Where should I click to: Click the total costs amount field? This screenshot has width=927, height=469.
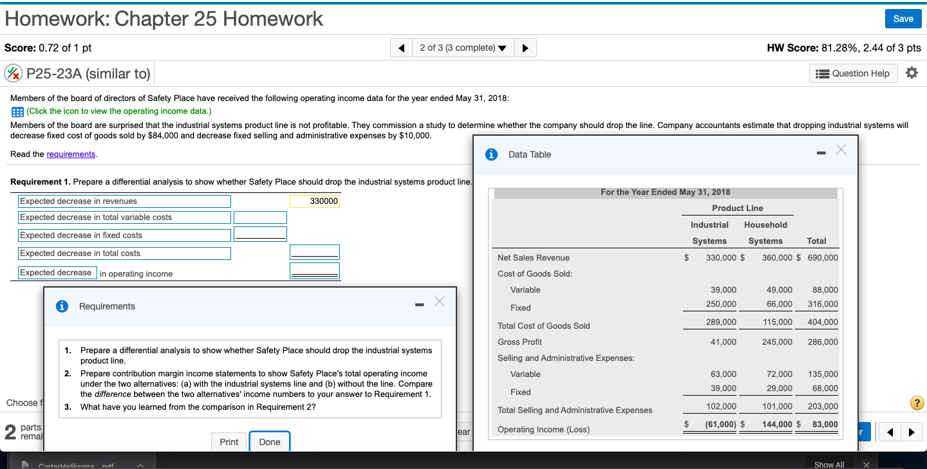(x=314, y=252)
